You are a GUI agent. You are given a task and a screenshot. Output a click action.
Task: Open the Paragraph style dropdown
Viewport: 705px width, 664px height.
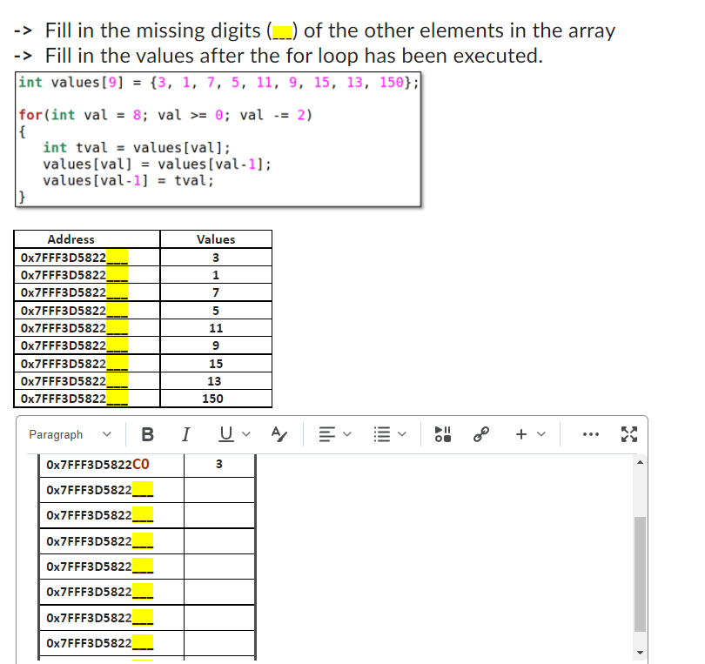click(x=70, y=434)
